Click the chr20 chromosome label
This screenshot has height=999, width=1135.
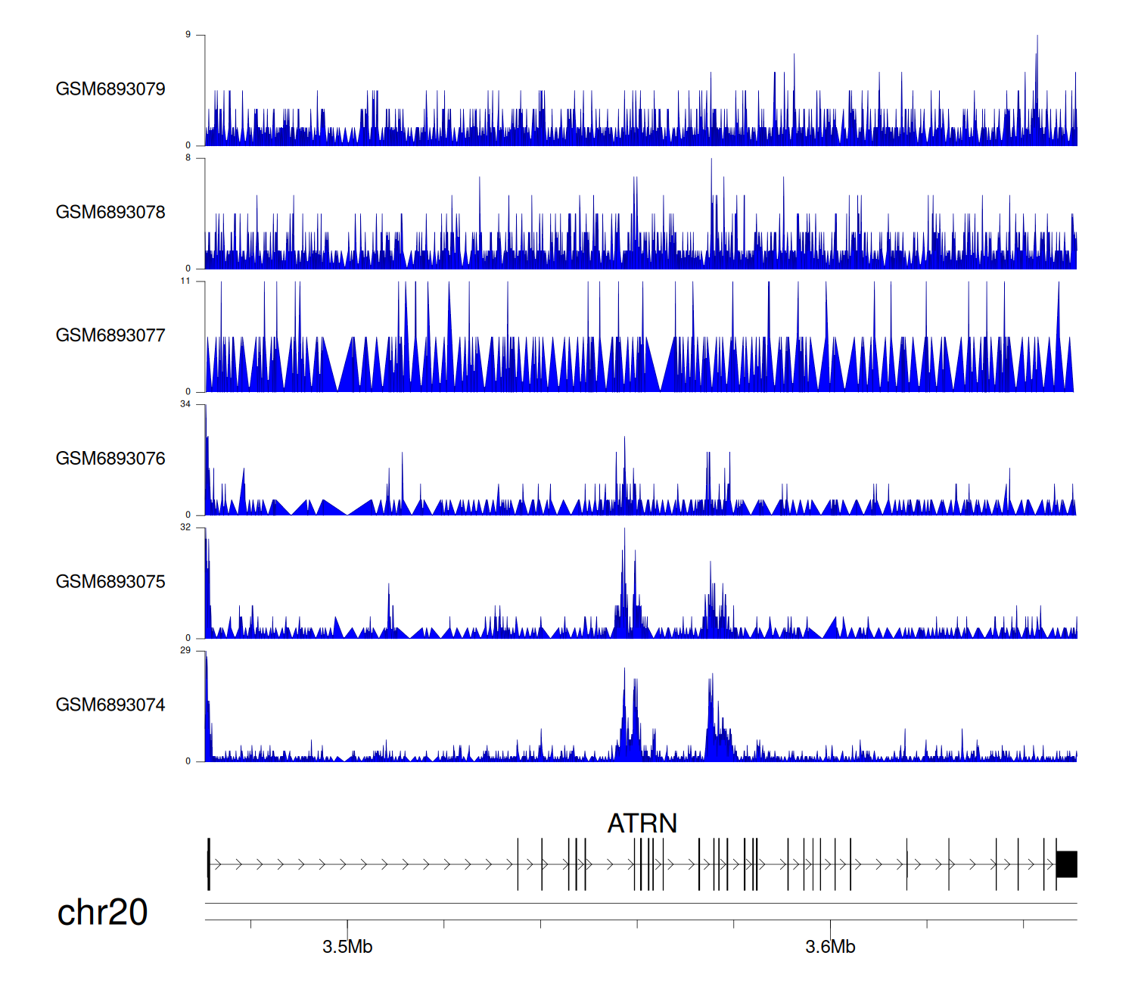[102, 913]
